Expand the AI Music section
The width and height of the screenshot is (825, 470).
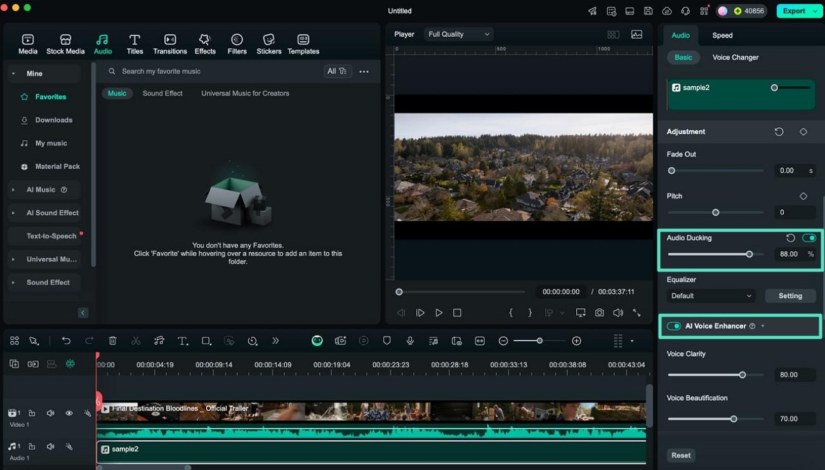pos(13,190)
